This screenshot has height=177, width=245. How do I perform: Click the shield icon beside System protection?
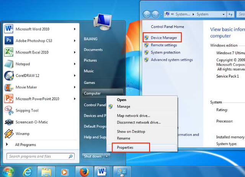[146, 52]
